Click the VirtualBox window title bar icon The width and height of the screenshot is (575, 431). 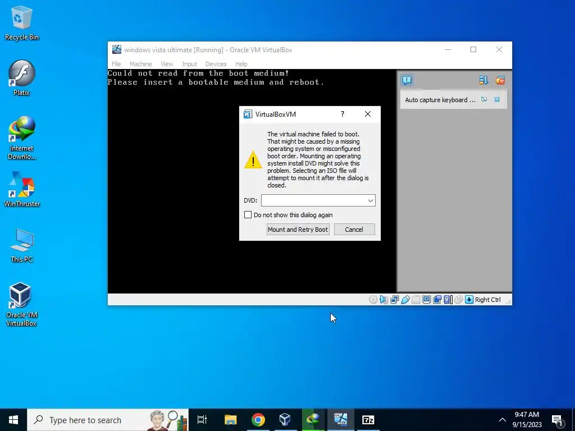[x=117, y=49]
